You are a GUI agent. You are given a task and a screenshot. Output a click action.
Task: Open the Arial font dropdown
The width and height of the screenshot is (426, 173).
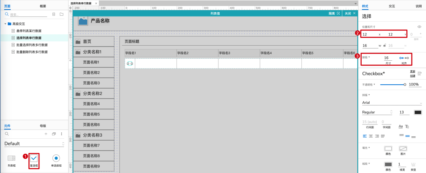pos(392,103)
